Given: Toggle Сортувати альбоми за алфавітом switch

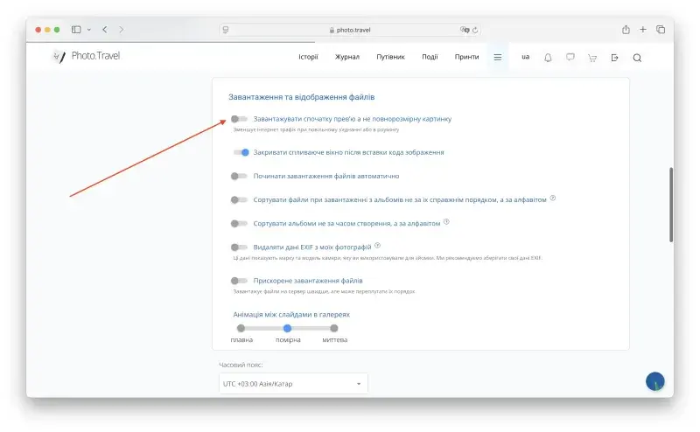Looking at the screenshot, I should point(239,223).
